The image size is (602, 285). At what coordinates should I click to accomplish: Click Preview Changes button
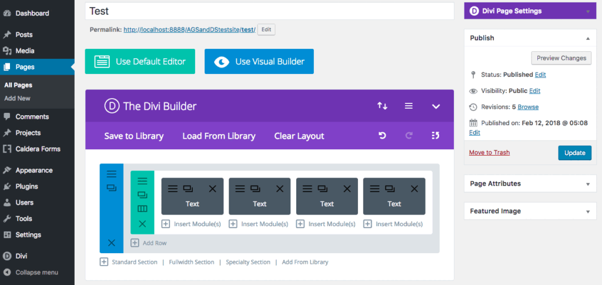click(561, 58)
